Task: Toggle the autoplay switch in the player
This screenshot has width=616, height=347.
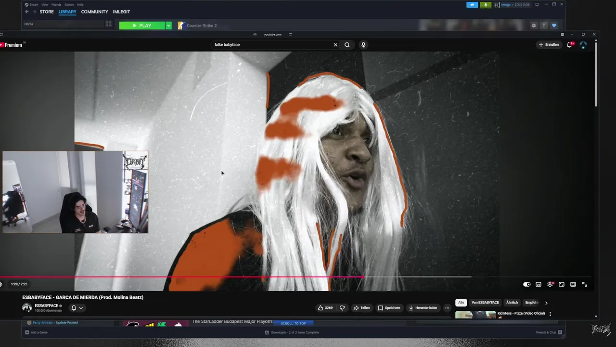Action: point(527,284)
